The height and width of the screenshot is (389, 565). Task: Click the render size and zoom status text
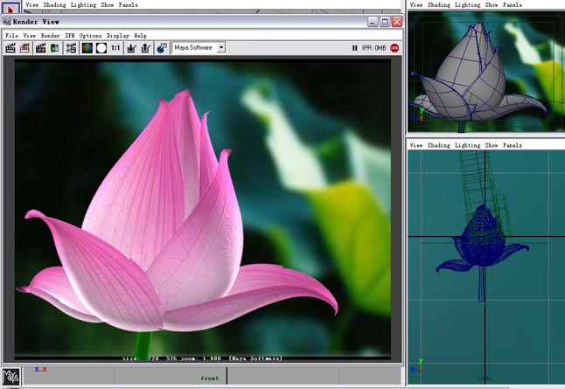[203, 358]
